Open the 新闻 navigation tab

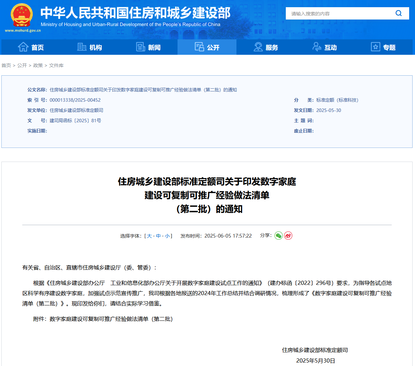pos(148,47)
